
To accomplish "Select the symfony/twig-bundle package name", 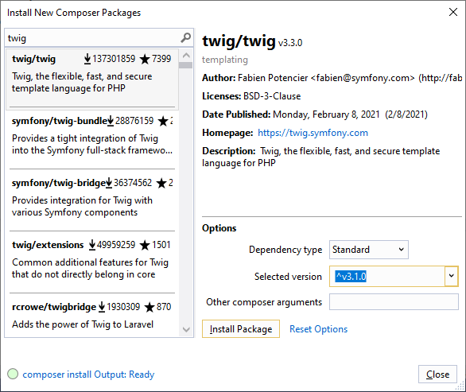I will tap(60, 121).
